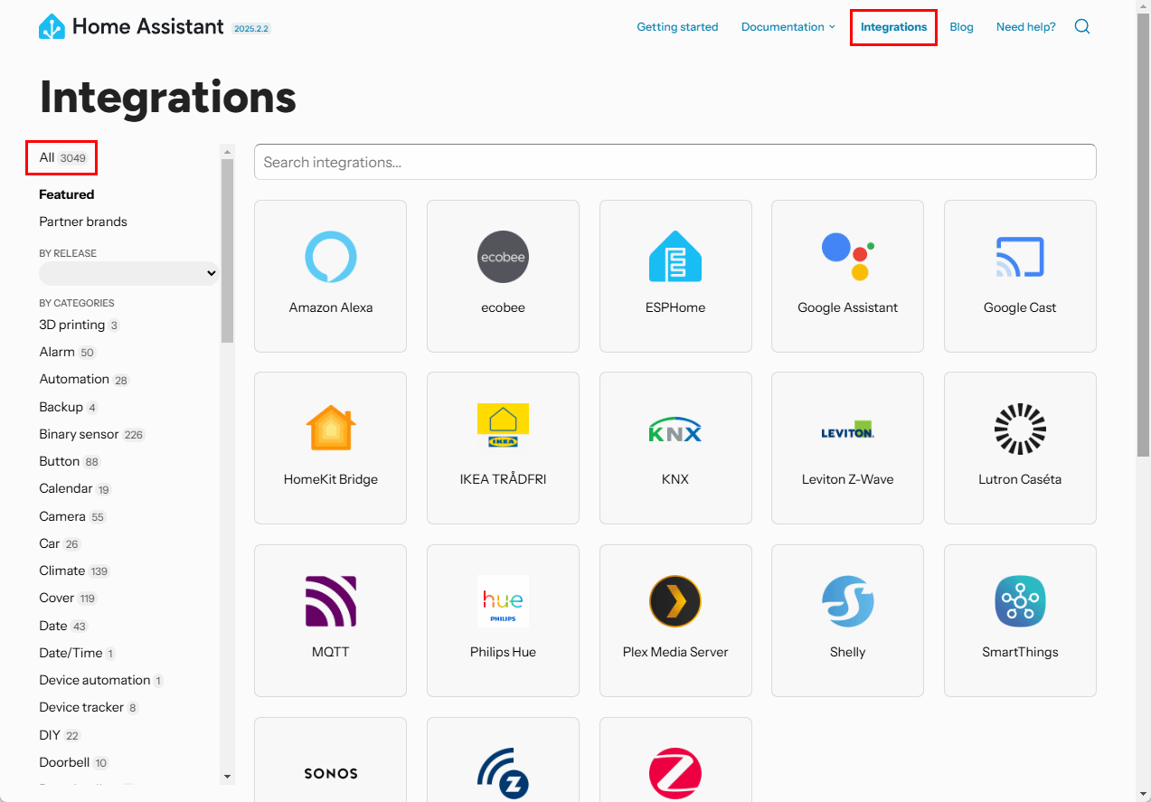The image size is (1151, 802).
Task: Click the Home Assistant logo icon
Action: tap(52, 27)
